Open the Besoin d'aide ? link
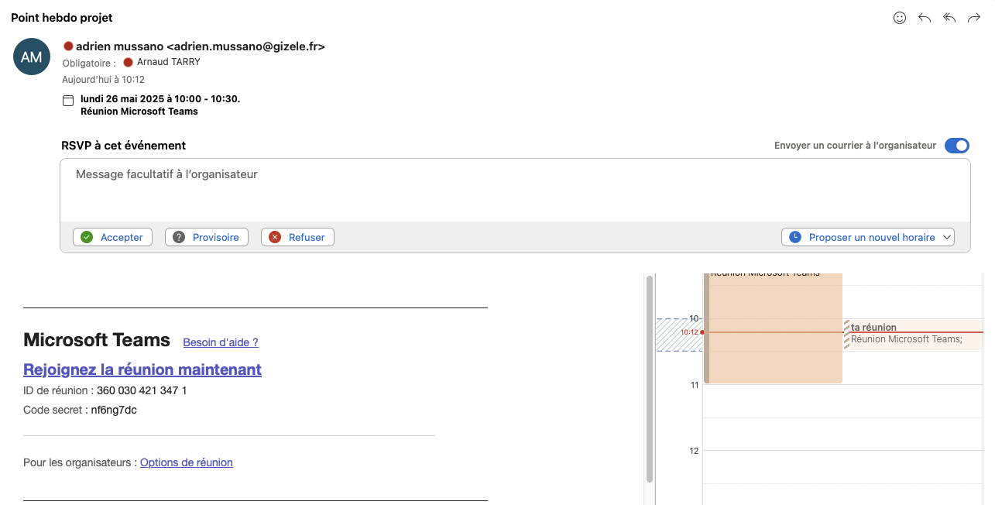Image resolution: width=995 pixels, height=505 pixels. pos(221,342)
